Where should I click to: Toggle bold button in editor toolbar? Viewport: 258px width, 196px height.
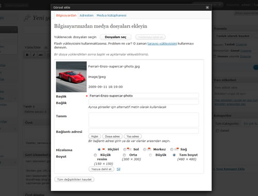point(27,55)
